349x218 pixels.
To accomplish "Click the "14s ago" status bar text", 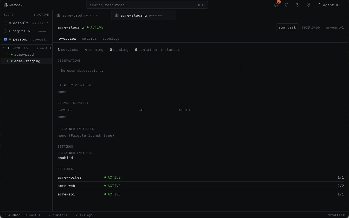I will click(86, 215).
